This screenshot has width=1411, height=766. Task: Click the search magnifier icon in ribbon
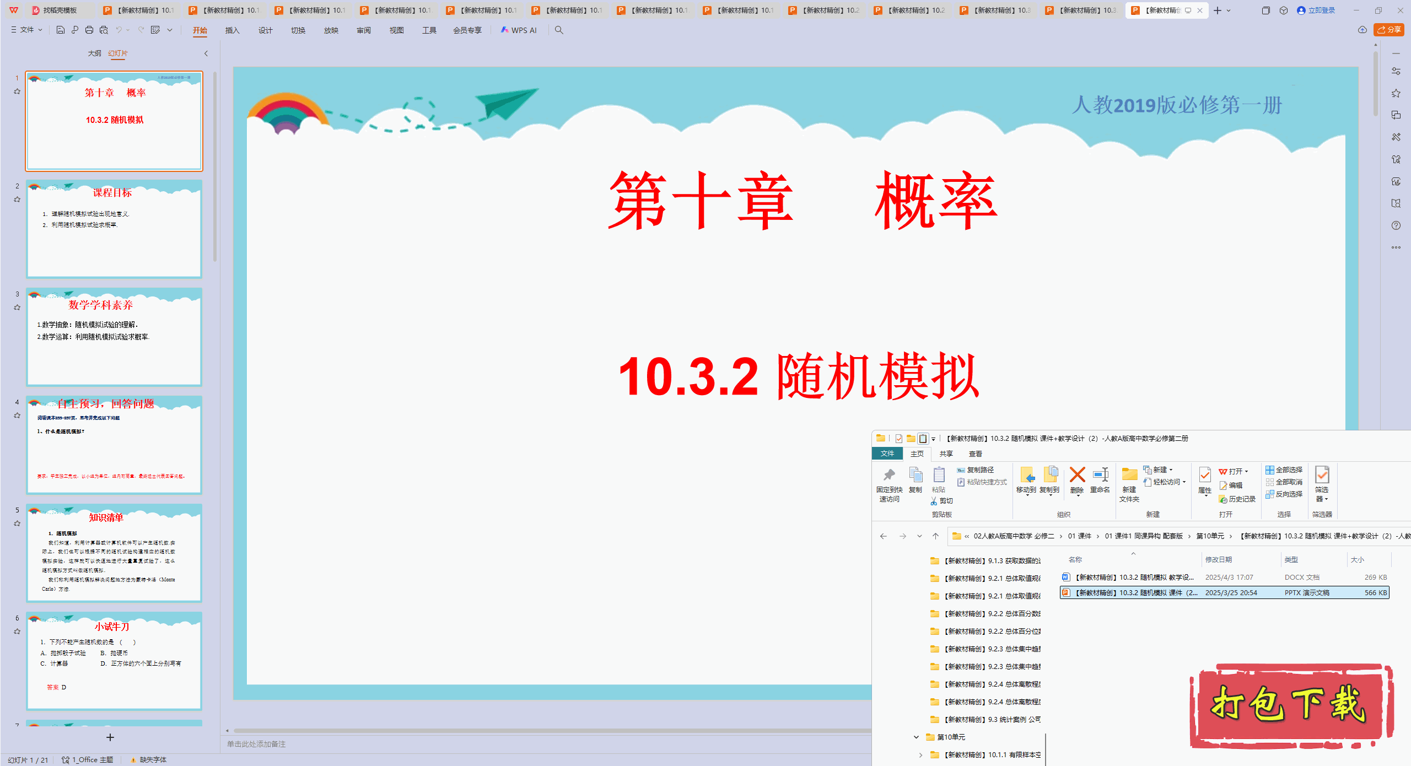[559, 30]
